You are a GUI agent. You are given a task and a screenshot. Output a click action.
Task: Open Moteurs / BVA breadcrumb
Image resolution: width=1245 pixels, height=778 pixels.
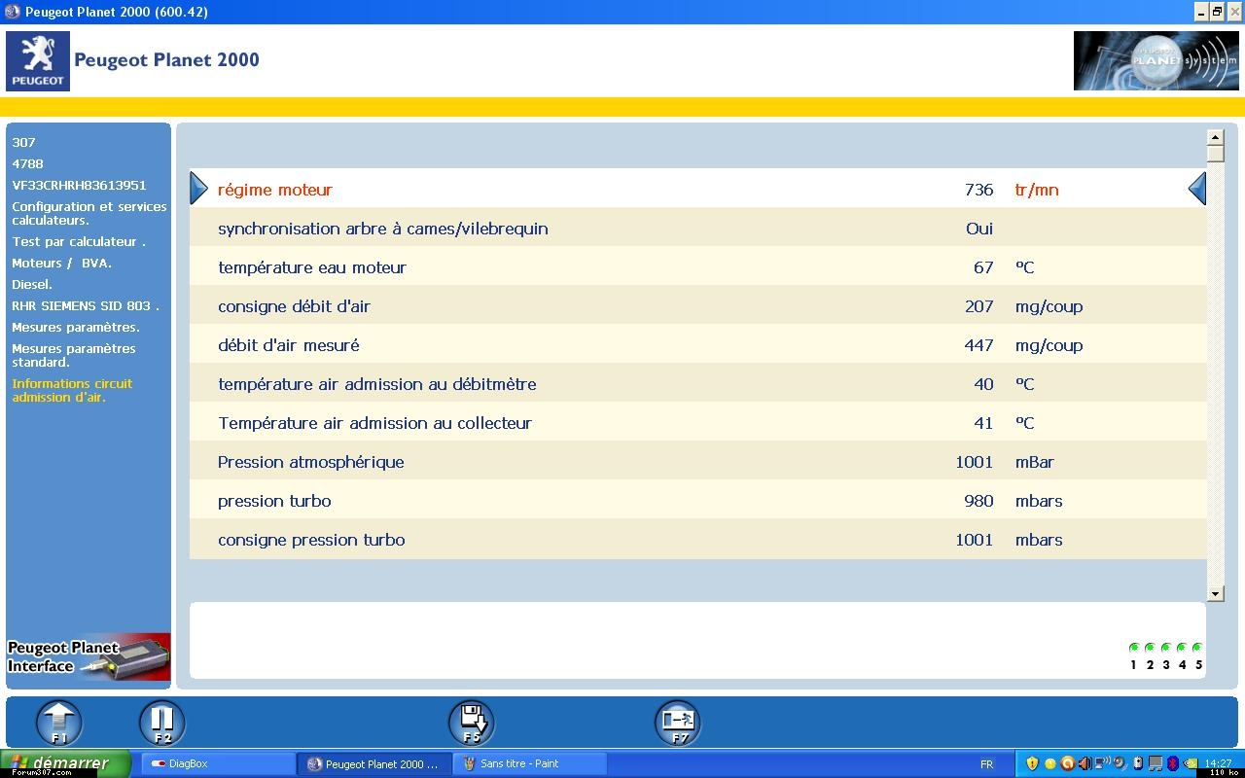61,263
